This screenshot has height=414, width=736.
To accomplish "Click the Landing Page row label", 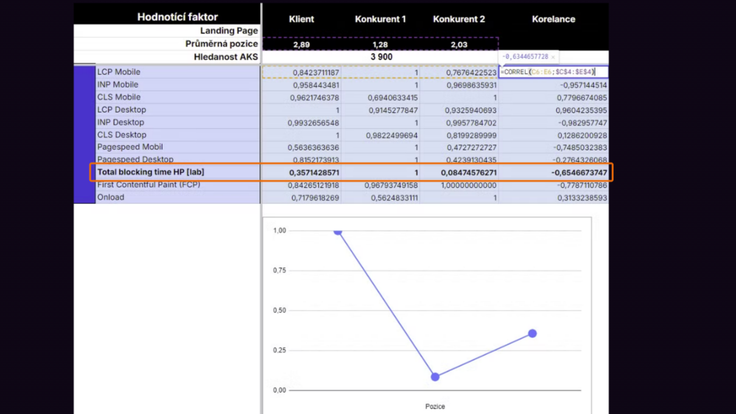I will point(229,30).
